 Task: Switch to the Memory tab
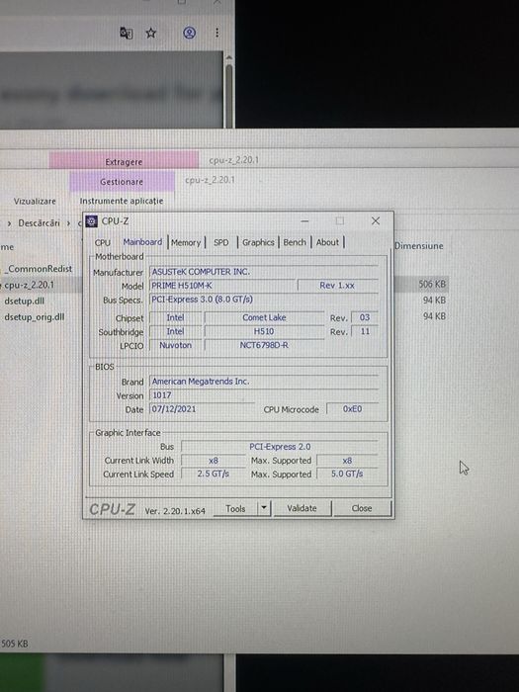point(186,243)
